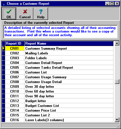Select the Customer Usage Summary report
This screenshot has width=121, height=129.
[x=59, y=77]
